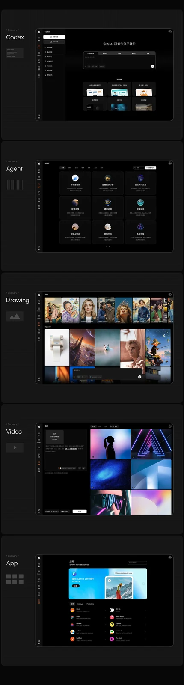This screenshot has width=184, height=685.
Task: Click the bottom sidebar icon on Codex screen
Action: [39, 116]
